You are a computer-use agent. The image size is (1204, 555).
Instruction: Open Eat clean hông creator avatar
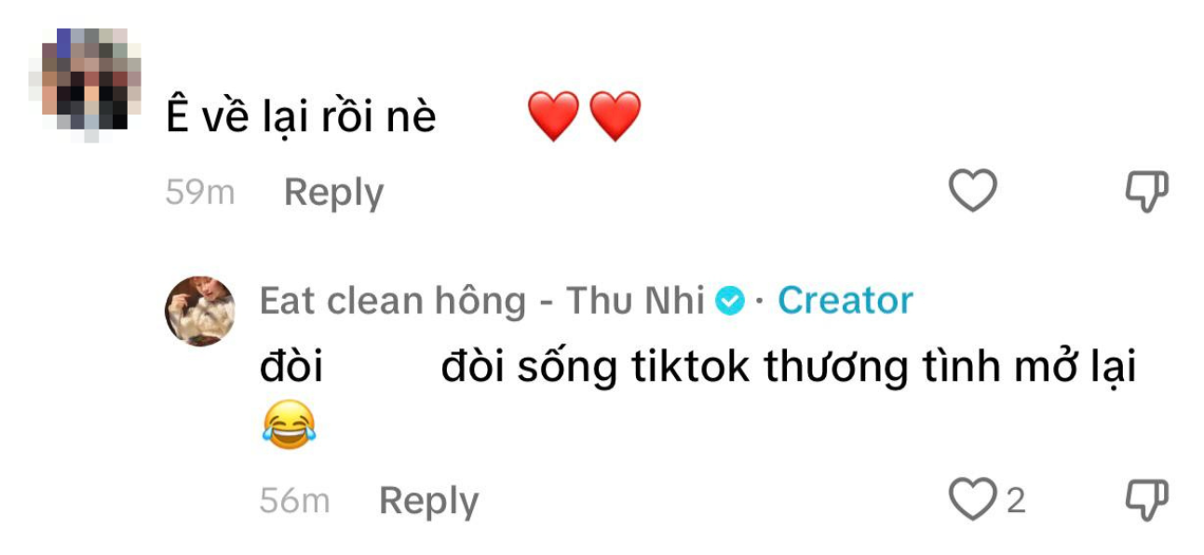pos(200,311)
